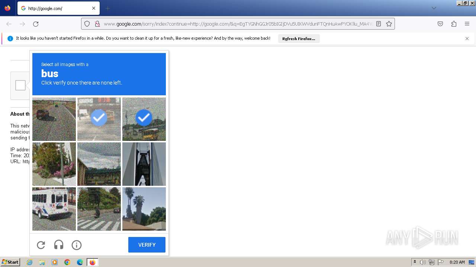The image size is (476, 267).
Task: Select the wooden building under cloudy sky tile
Action: click(99, 164)
